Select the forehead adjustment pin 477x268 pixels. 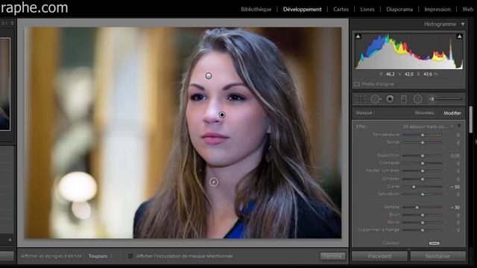click(x=209, y=76)
